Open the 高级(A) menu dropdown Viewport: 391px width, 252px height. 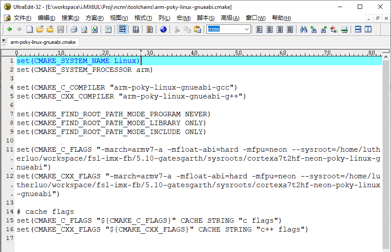230,18
